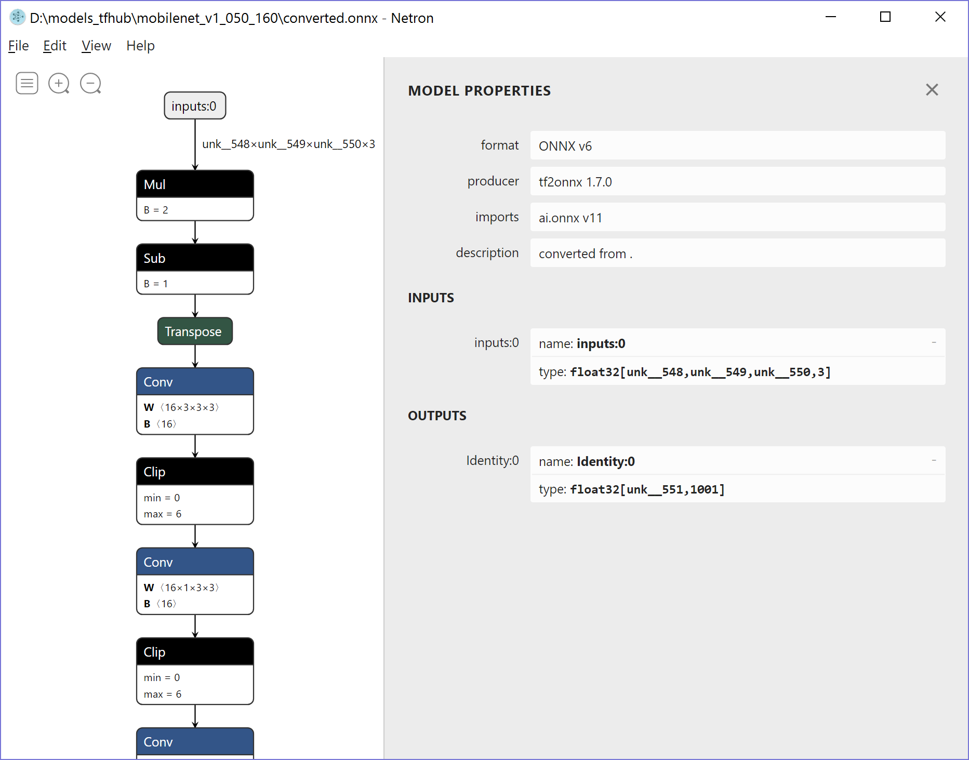Click the producer field showing tf2onnx 1.7.0
969x760 pixels.
pos(738,182)
